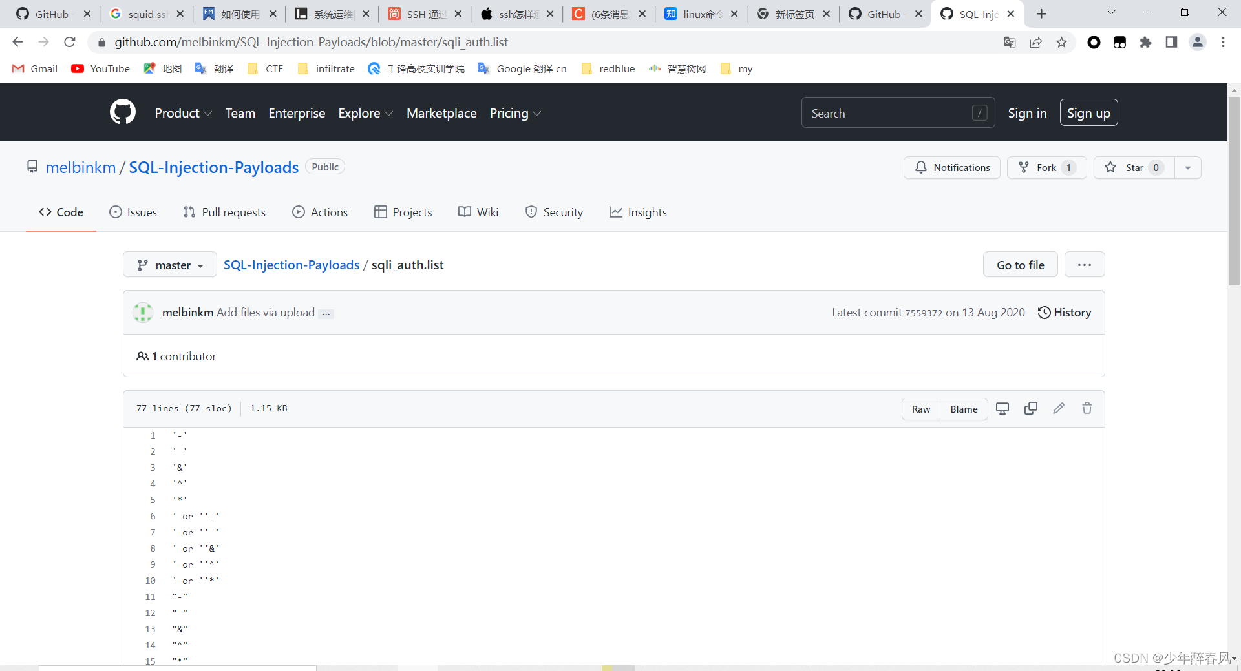This screenshot has width=1241, height=671.
Task: Open the file actions three-dot menu
Action: click(1085, 265)
